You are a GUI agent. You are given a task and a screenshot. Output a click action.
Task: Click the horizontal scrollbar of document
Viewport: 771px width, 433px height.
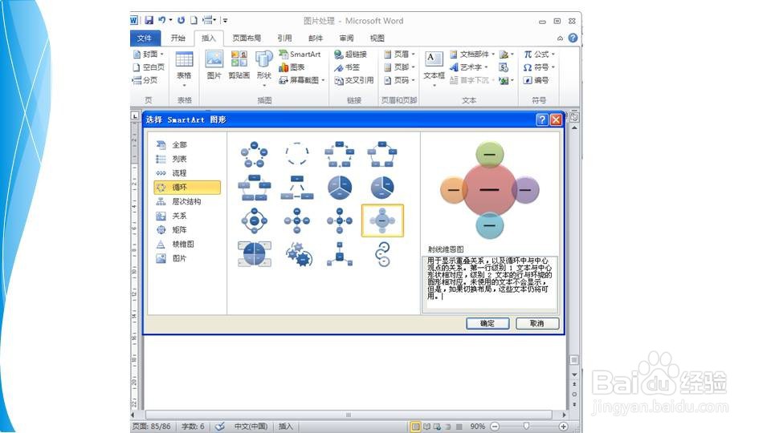pyautogui.click(x=349, y=415)
